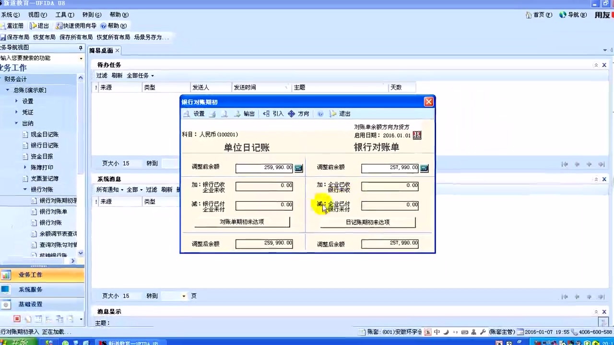The height and width of the screenshot is (345, 614).
Task: Click 重注册 toolbar button
Action: pos(12,26)
